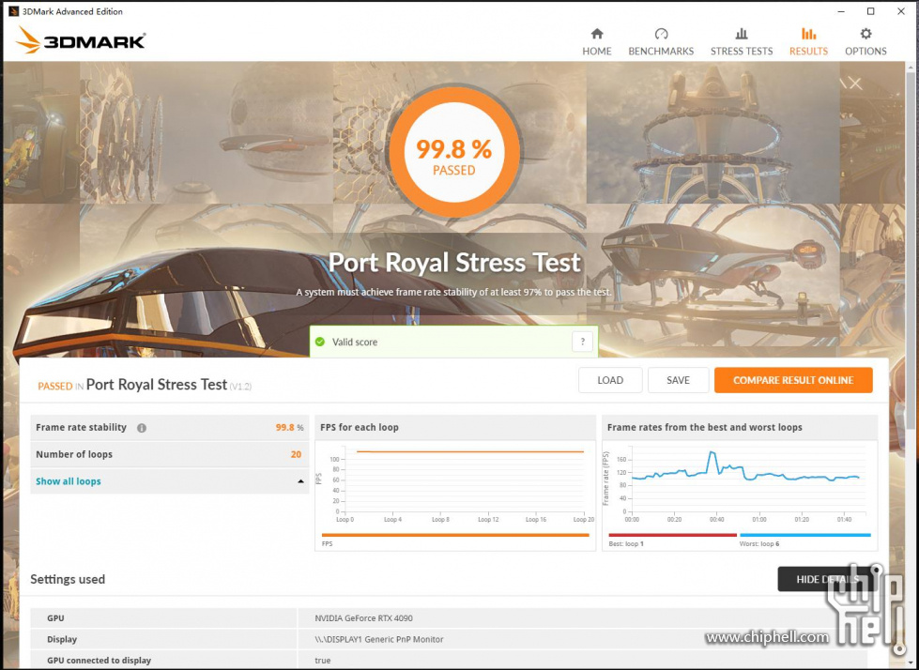
Task: Click the NVIDIA GeForce RTX 4090 value
Action: pos(363,617)
